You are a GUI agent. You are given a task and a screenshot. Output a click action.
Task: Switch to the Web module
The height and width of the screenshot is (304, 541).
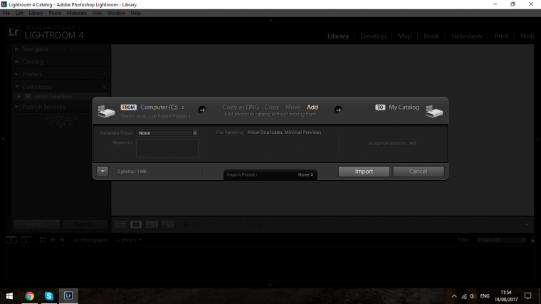(527, 36)
